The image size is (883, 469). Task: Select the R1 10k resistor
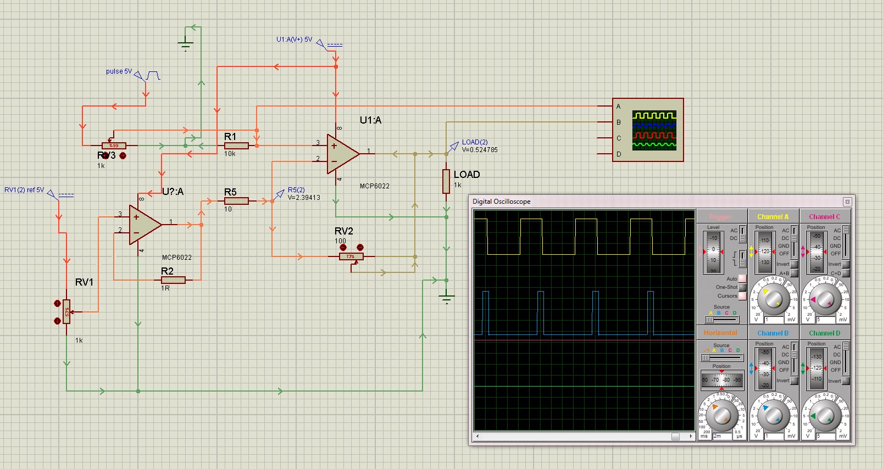pos(236,146)
